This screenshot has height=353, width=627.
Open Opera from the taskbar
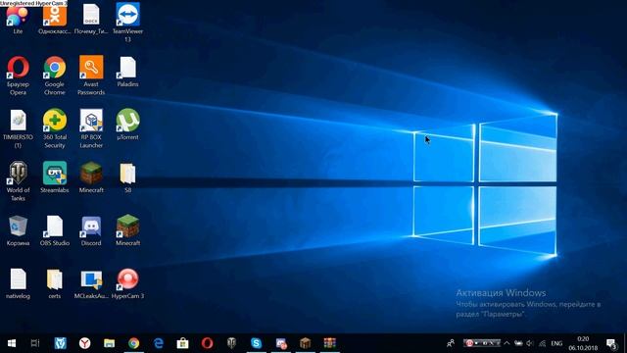point(207,343)
